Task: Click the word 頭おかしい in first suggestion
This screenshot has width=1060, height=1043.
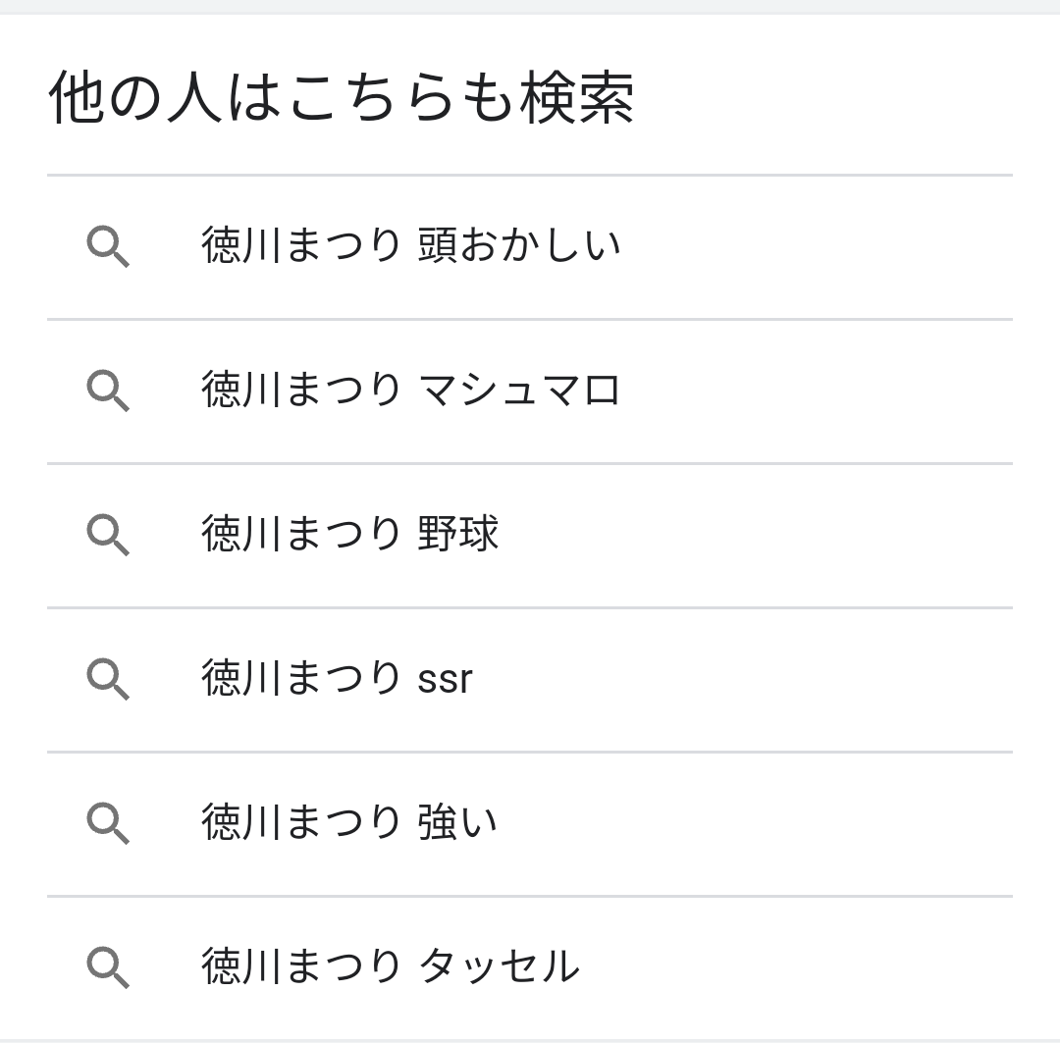Action: 518,244
